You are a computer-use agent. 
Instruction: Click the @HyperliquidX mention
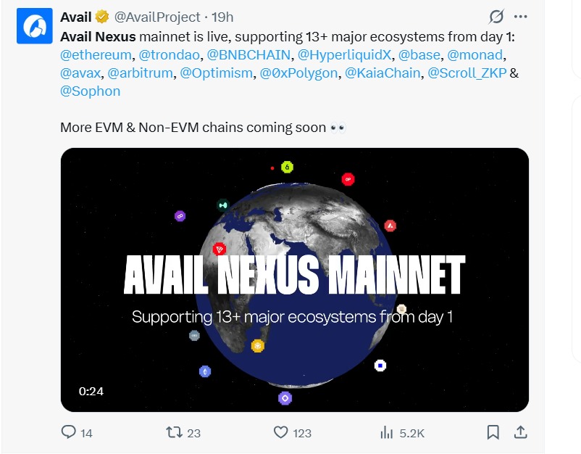coord(344,54)
